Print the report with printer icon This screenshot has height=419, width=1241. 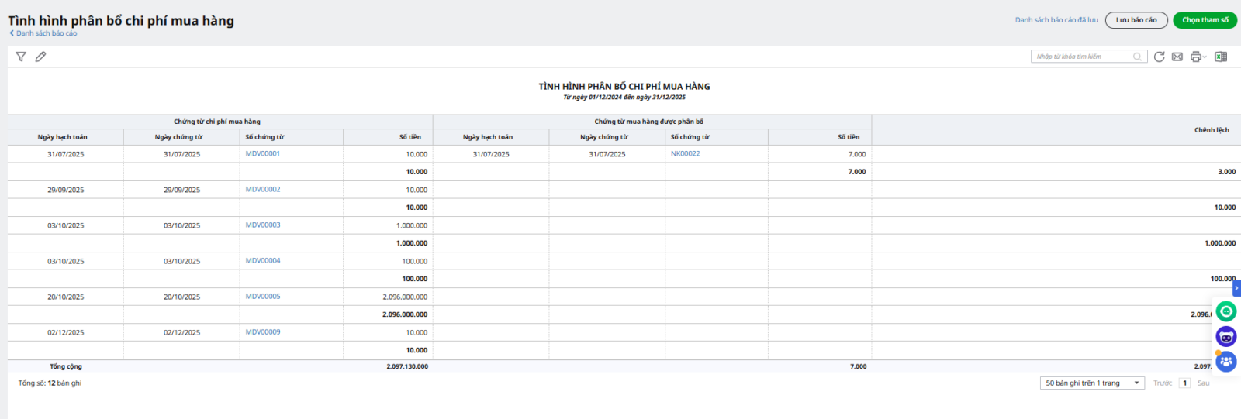click(x=1195, y=57)
